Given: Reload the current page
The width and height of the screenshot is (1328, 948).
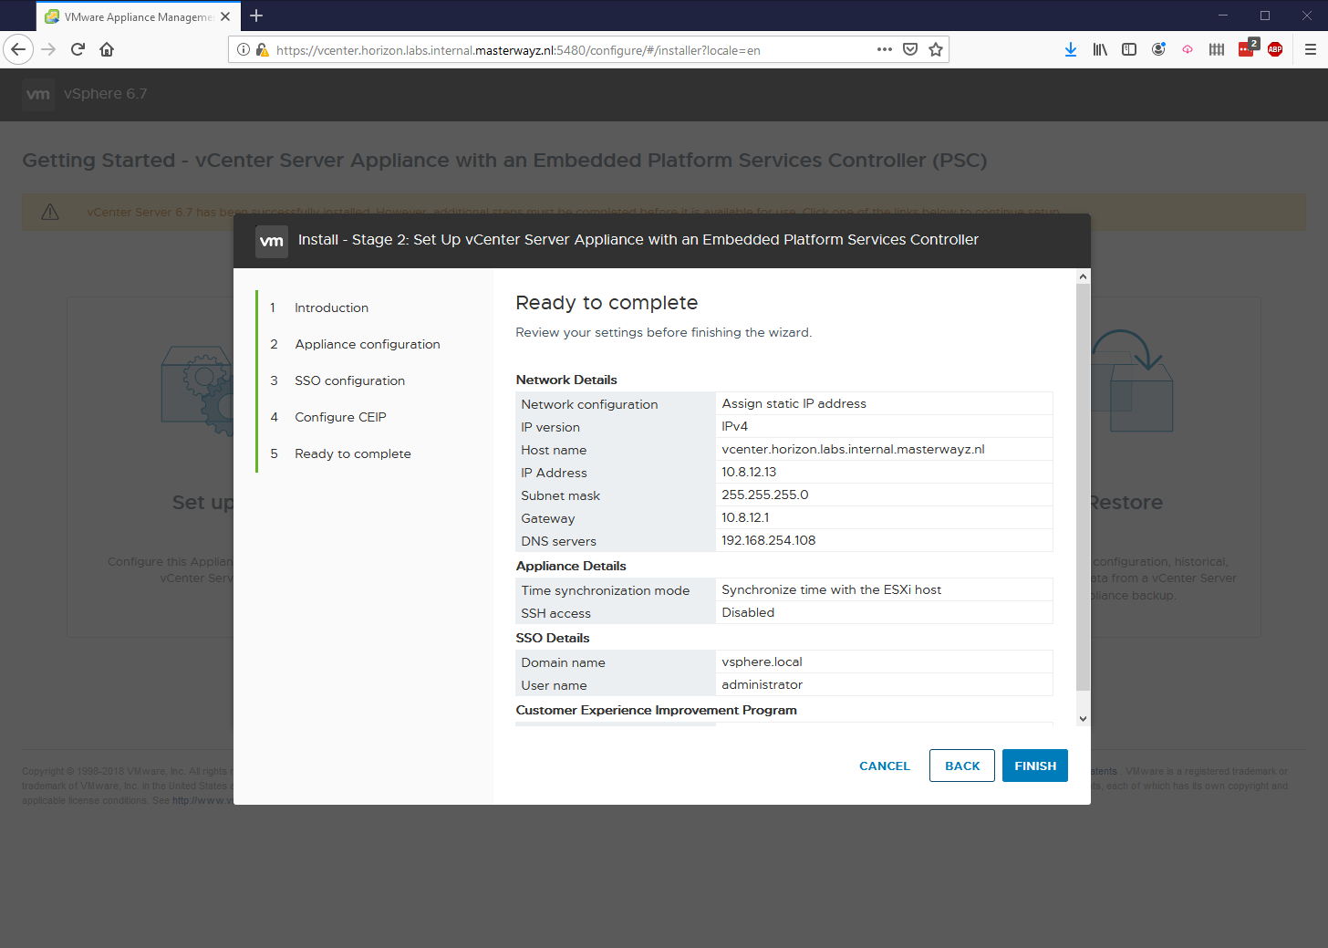Looking at the screenshot, I should 78,49.
